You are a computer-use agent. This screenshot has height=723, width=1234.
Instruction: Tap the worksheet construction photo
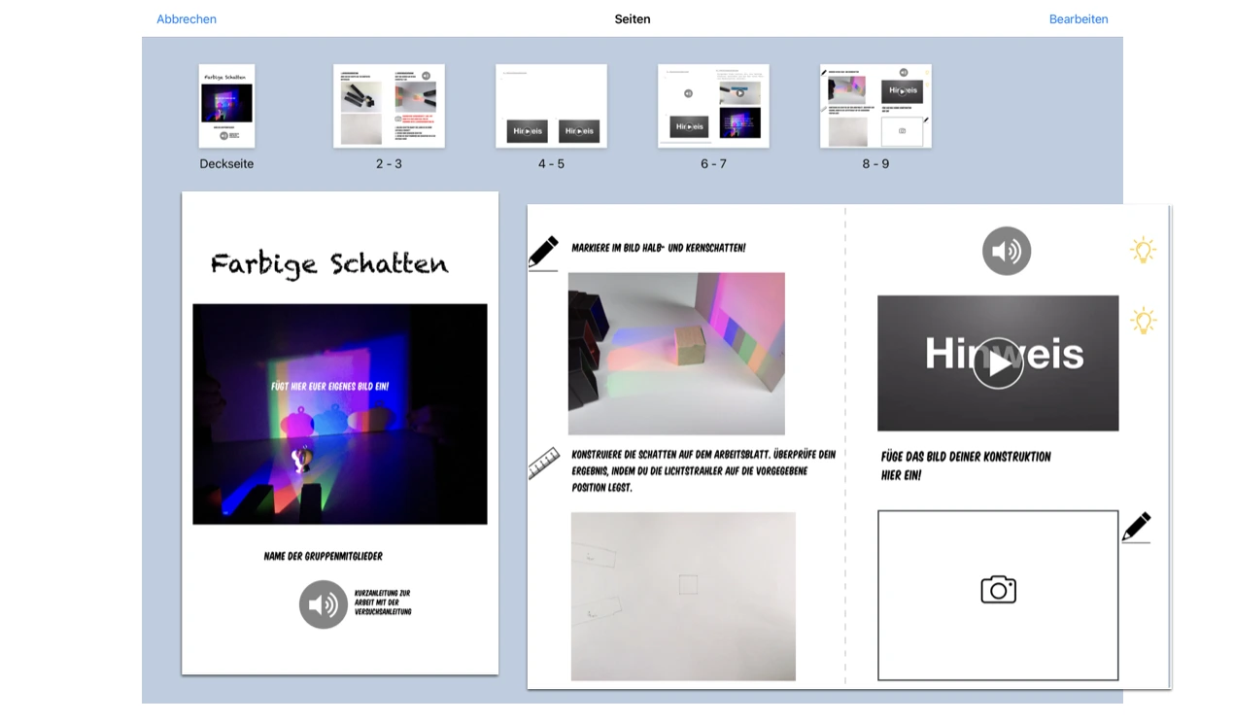(x=683, y=596)
